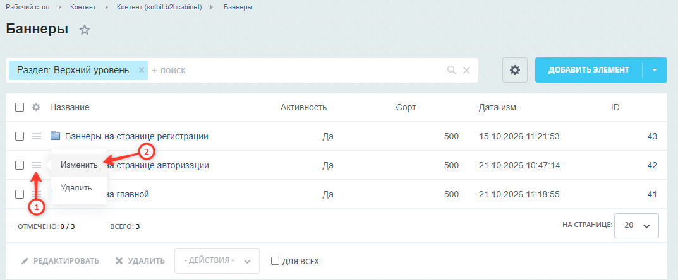Click folder icon of registration banners row
Screen dimensions: 678x280
coord(55,136)
